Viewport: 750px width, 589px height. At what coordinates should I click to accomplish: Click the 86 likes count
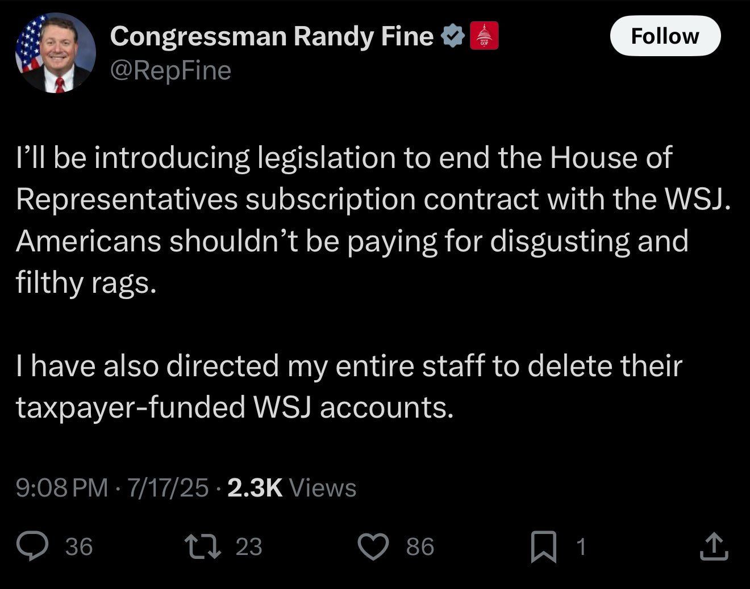[x=420, y=547]
